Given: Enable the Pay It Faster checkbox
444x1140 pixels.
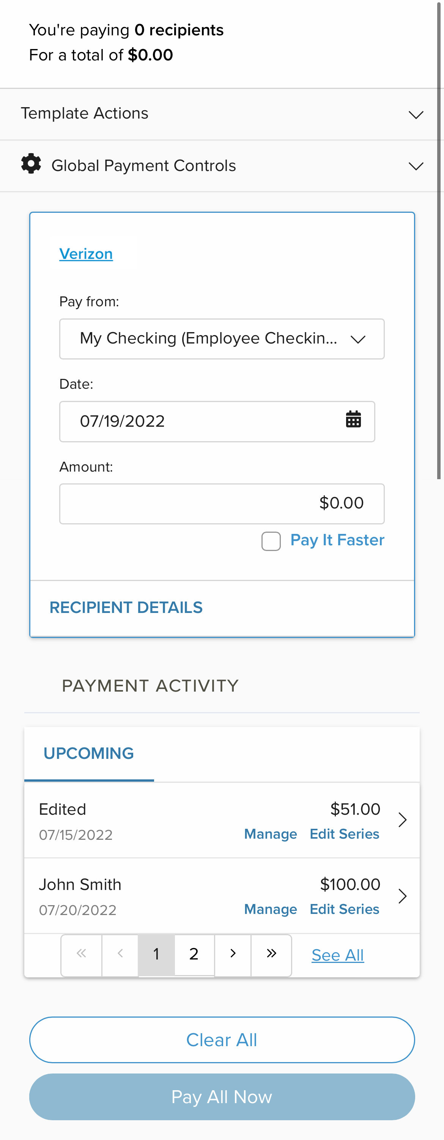Looking at the screenshot, I should (271, 541).
